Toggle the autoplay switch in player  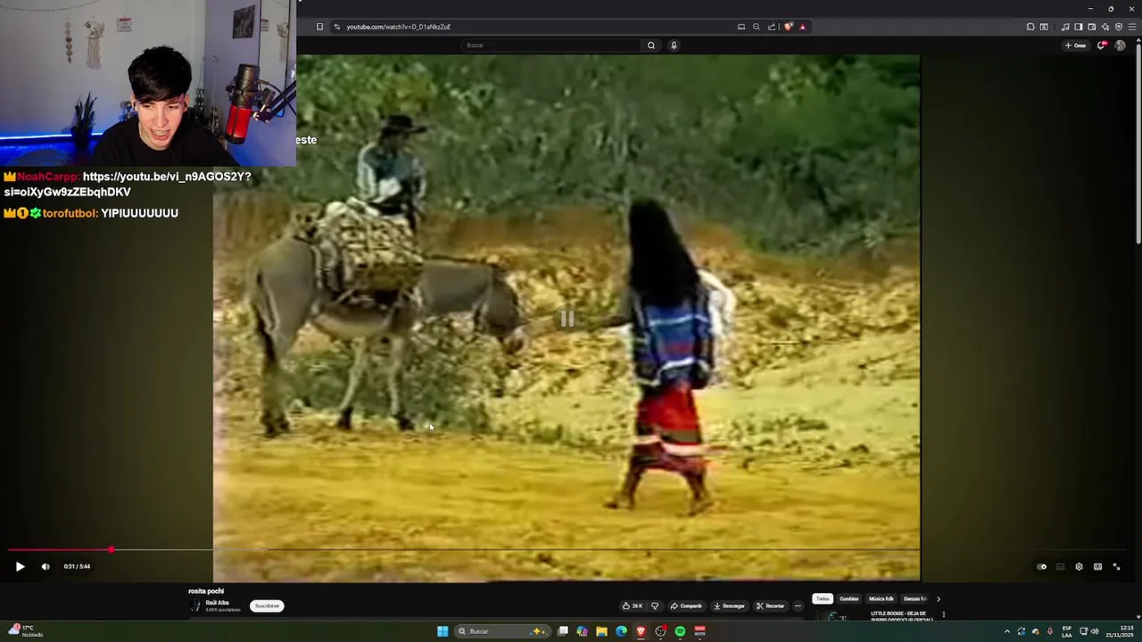[x=1042, y=566]
